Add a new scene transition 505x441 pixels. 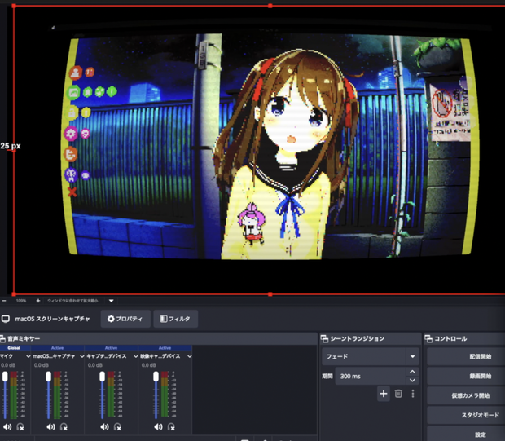384,394
